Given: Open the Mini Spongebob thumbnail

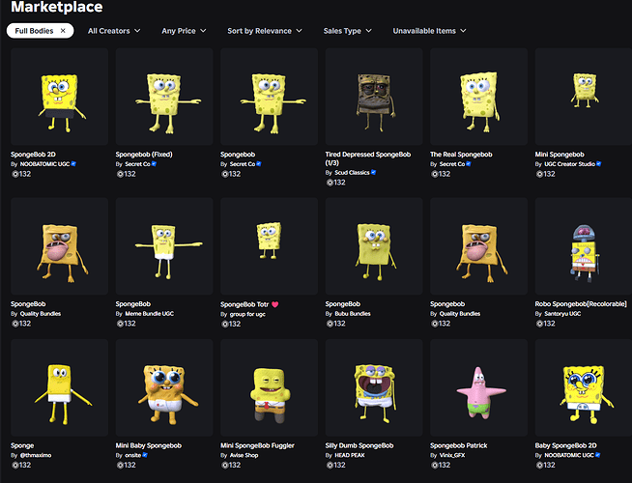Looking at the screenshot, I should click(584, 97).
